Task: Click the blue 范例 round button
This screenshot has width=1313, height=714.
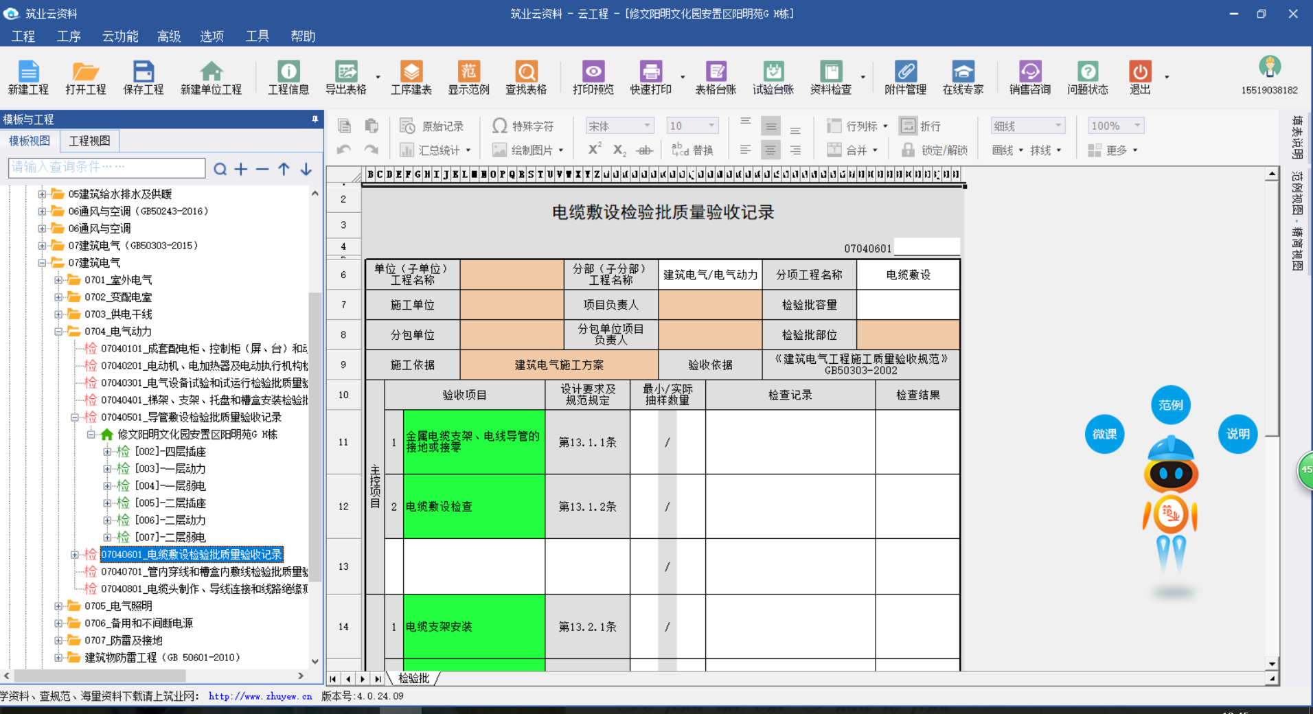Action: [x=1170, y=405]
